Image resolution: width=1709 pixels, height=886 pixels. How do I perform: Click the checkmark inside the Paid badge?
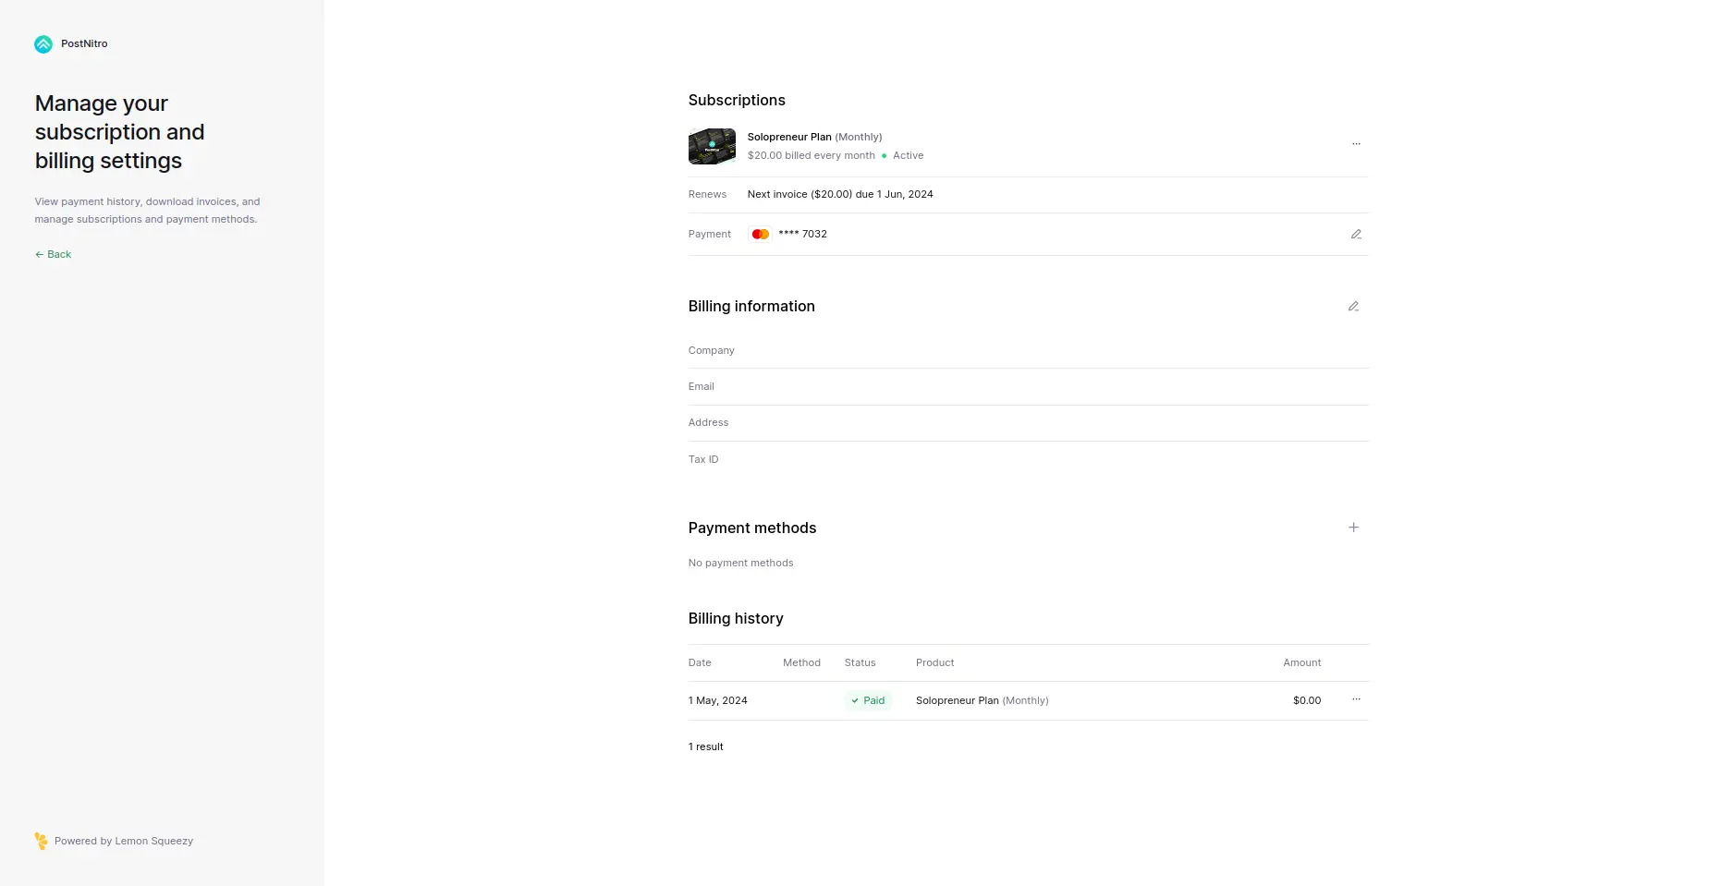click(855, 700)
